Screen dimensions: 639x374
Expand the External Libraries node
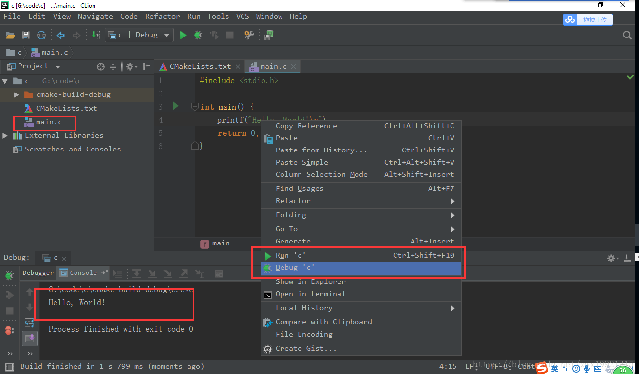pyautogui.click(x=5, y=135)
